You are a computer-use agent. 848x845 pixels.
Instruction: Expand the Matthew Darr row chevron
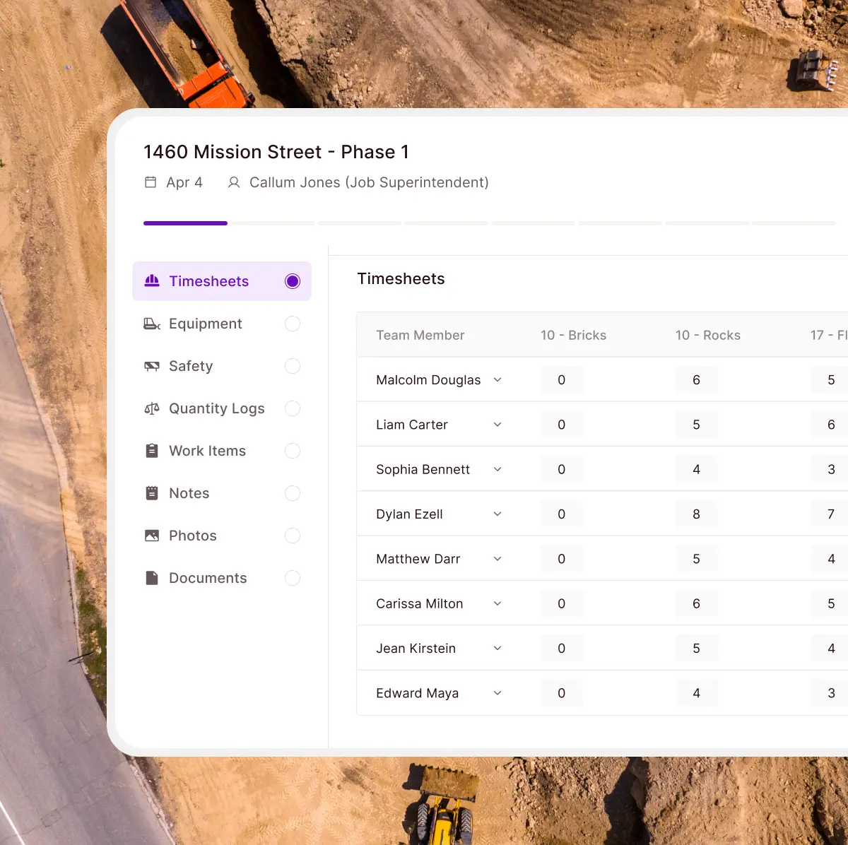[x=497, y=559]
